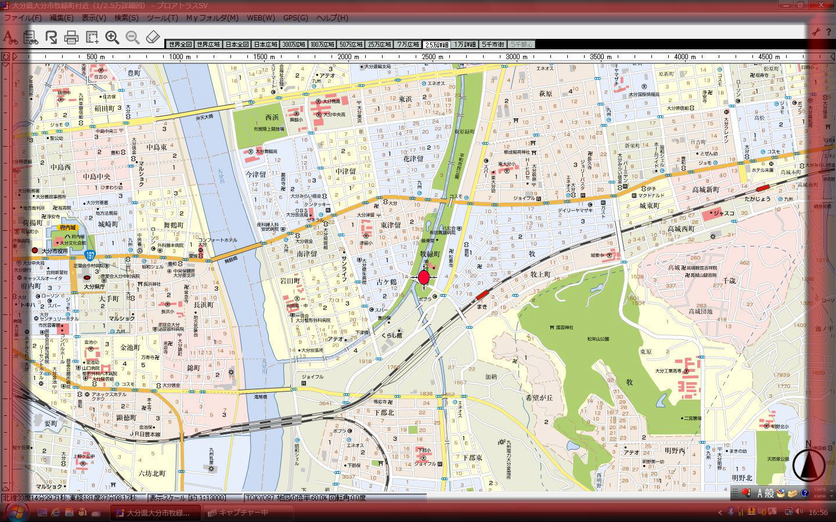The image size is (836, 522).
Task: Select the 25万広域 scale button
Action: coord(380,45)
